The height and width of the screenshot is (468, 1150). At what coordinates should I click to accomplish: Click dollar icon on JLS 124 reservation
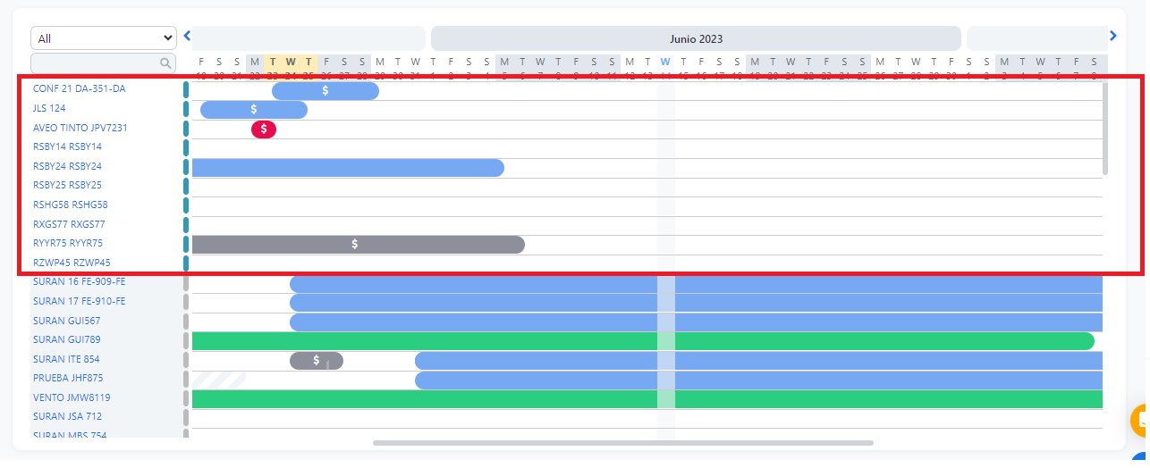click(254, 110)
